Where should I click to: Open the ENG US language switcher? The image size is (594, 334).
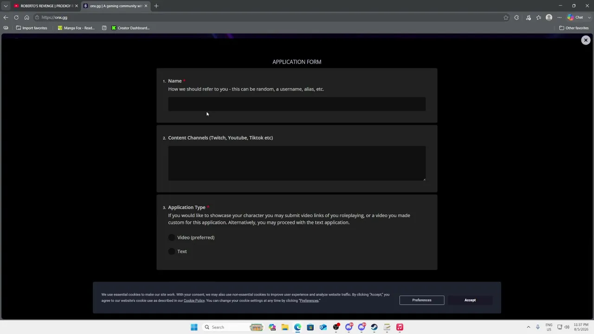(549, 328)
